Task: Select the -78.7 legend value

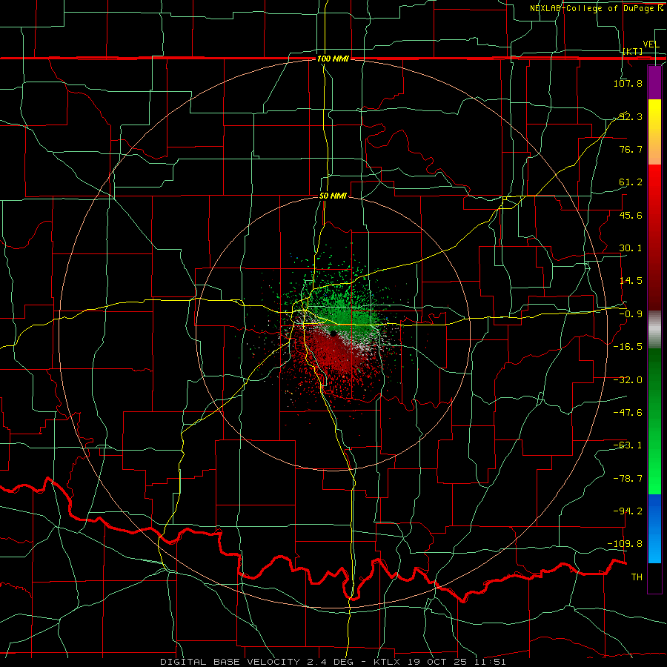Action: (x=628, y=479)
